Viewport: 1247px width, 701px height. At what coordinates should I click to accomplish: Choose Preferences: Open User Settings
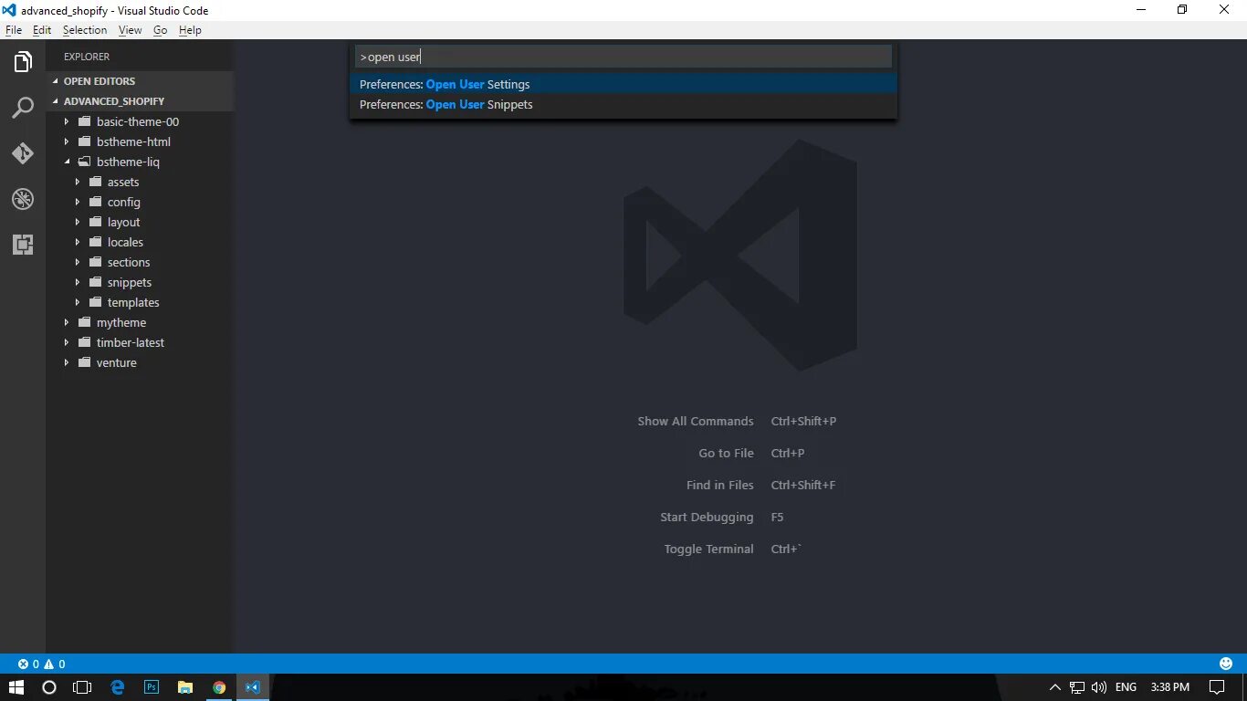pos(623,84)
